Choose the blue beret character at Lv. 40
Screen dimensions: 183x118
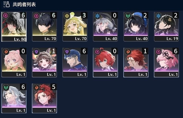(x=136, y=27)
